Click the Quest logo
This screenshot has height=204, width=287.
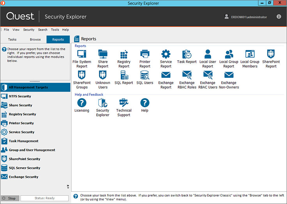click(20, 16)
